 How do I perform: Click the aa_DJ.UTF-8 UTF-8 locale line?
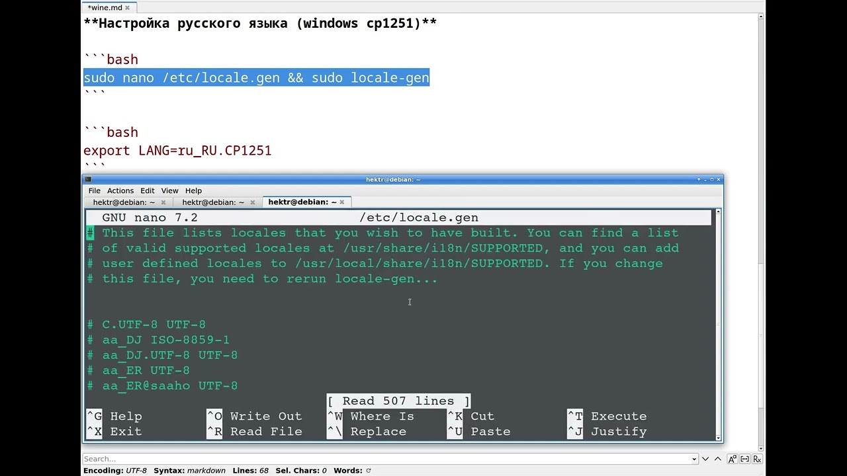click(x=162, y=355)
